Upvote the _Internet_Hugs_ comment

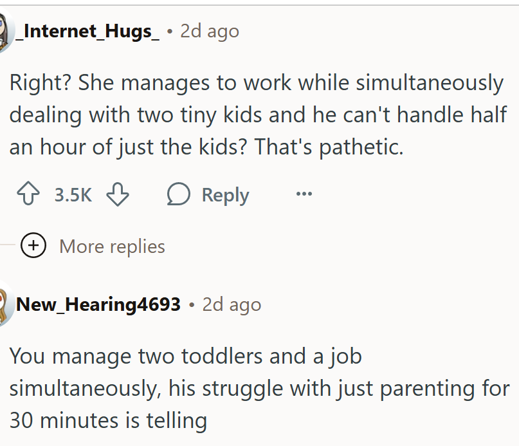coord(28,195)
